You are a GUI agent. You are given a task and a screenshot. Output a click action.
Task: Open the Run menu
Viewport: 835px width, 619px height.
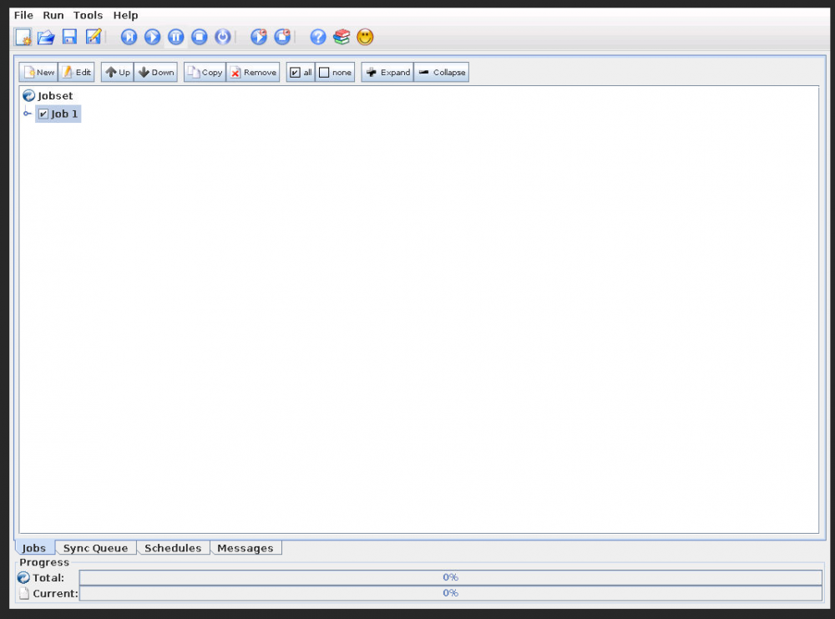pos(53,15)
